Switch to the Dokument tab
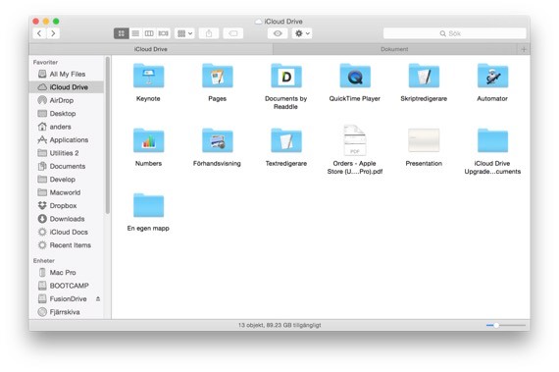This screenshot has width=559, height=372. click(x=394, y=49)
